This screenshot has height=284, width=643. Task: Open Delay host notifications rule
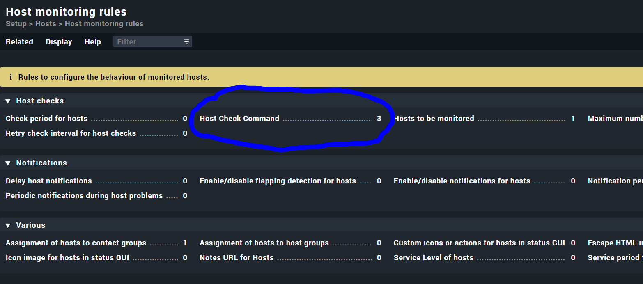coord(49,181)
